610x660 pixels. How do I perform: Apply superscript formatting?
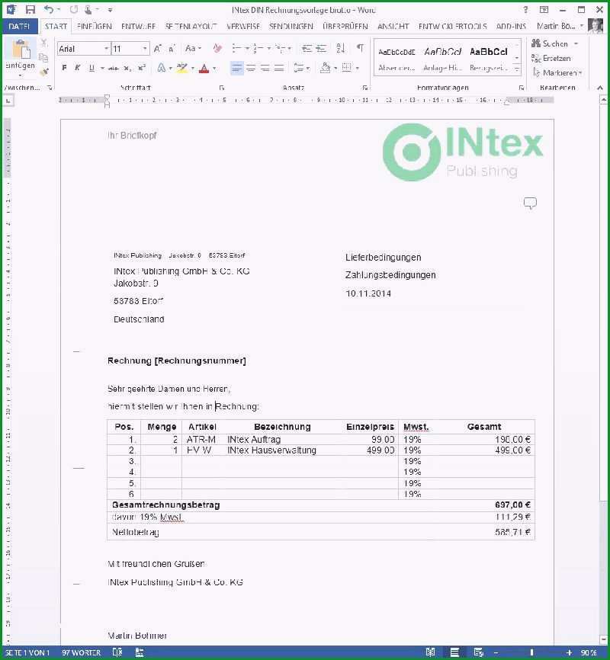[142, 68]
